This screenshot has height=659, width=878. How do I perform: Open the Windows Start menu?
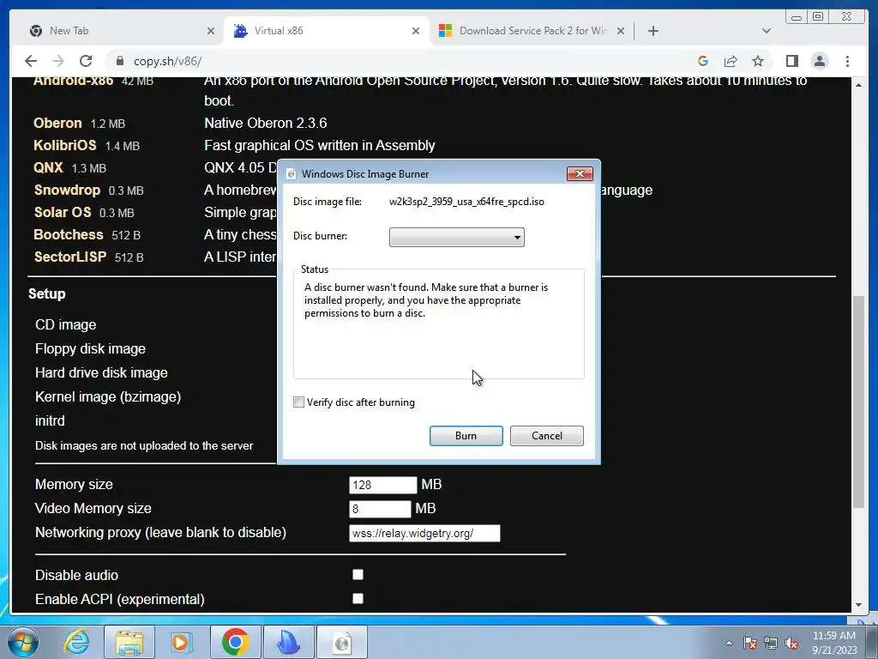click(x=23, y=642)
